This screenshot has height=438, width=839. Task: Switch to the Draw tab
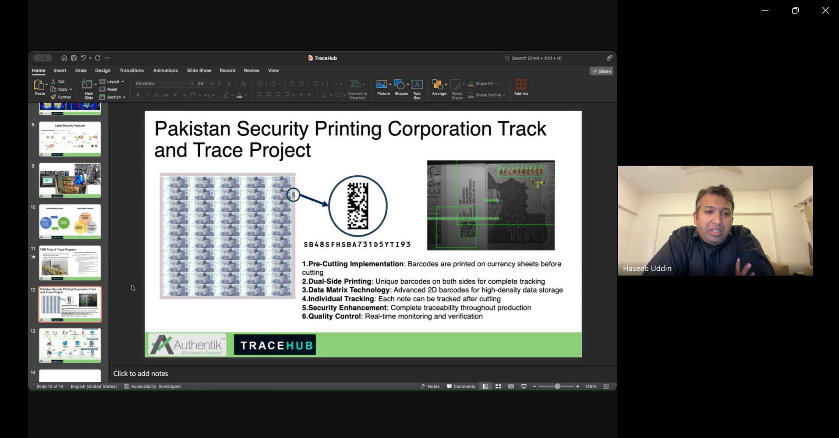(81, 71)
